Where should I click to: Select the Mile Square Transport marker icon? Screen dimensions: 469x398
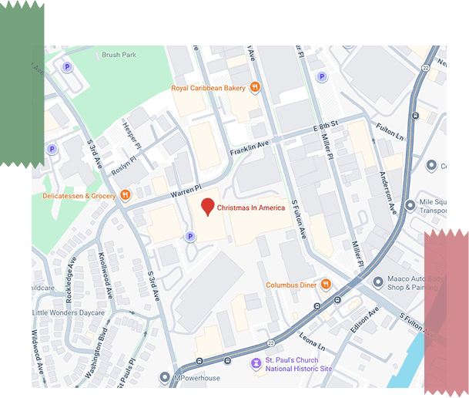pos(410,205)
